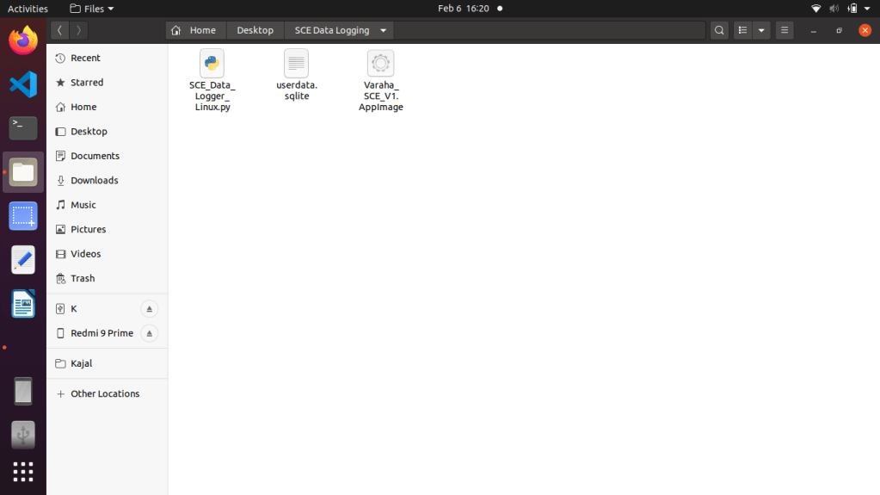
Task: Select the Varaha_SCE_V1.AppImage file icon
Action: [x=380, y=65]
